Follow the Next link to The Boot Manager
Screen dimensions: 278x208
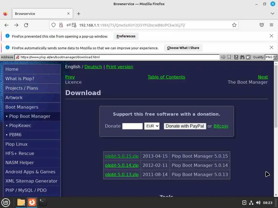pos(263,77)
